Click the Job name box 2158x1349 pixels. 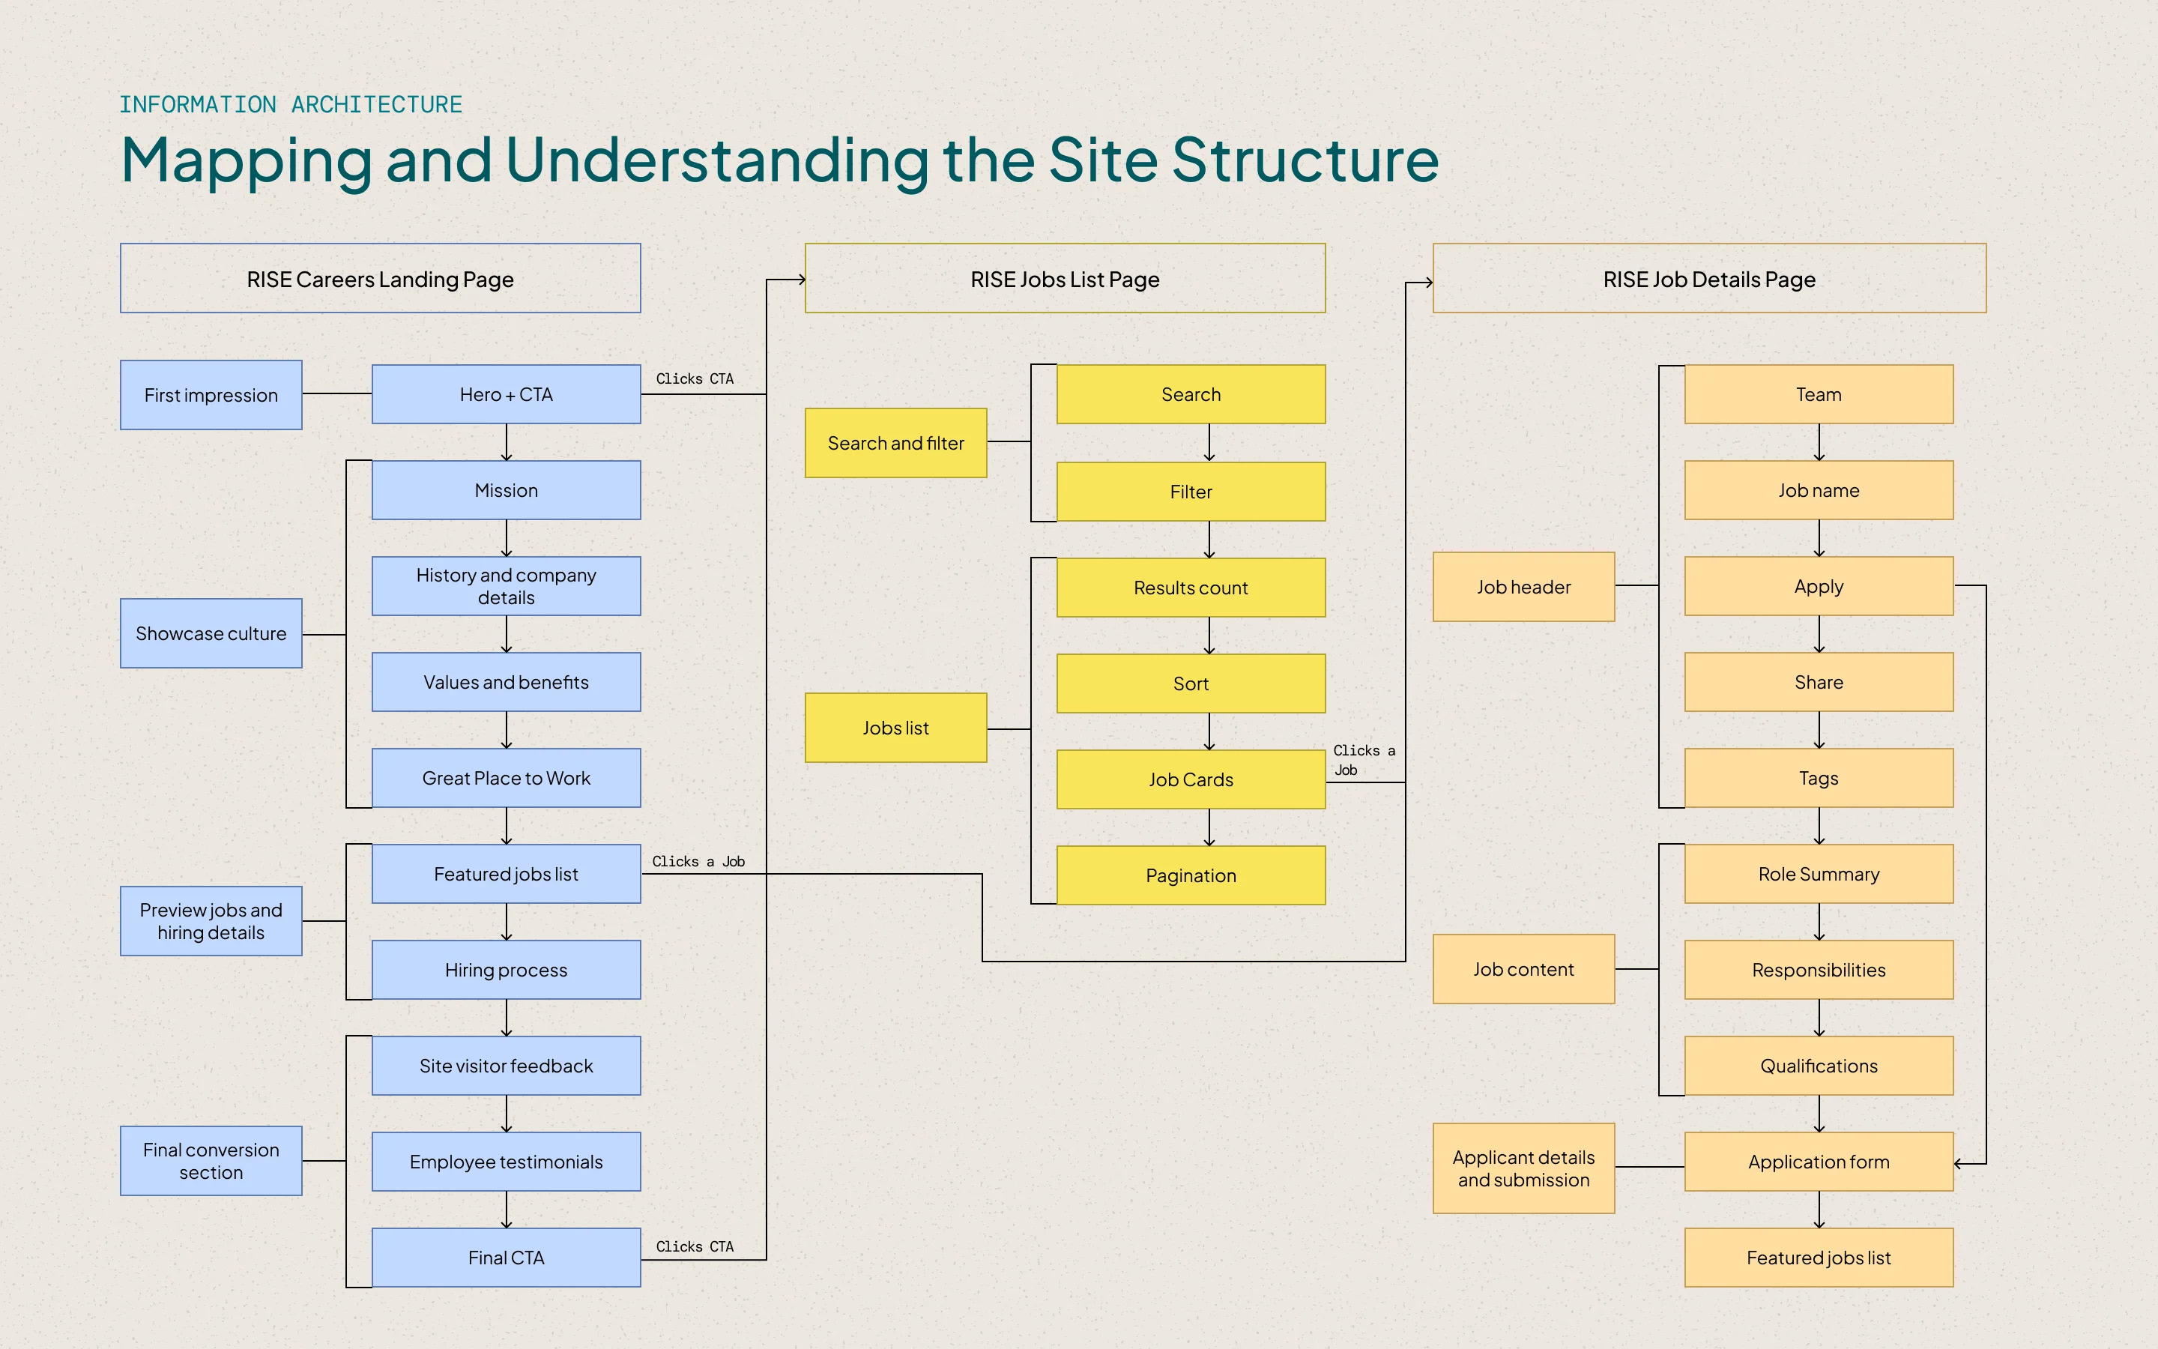tap(1819, 490)
